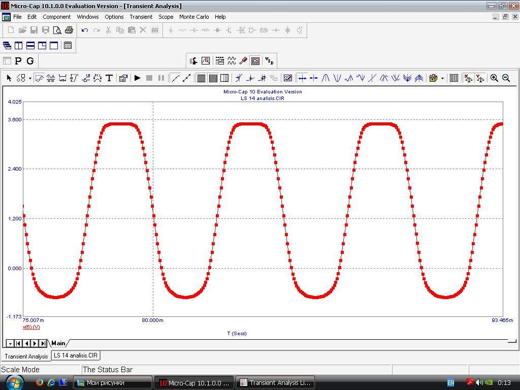Click the Run analysis play button
The width and height of the screenshot is (520, 390).
[x=137, y=78]
